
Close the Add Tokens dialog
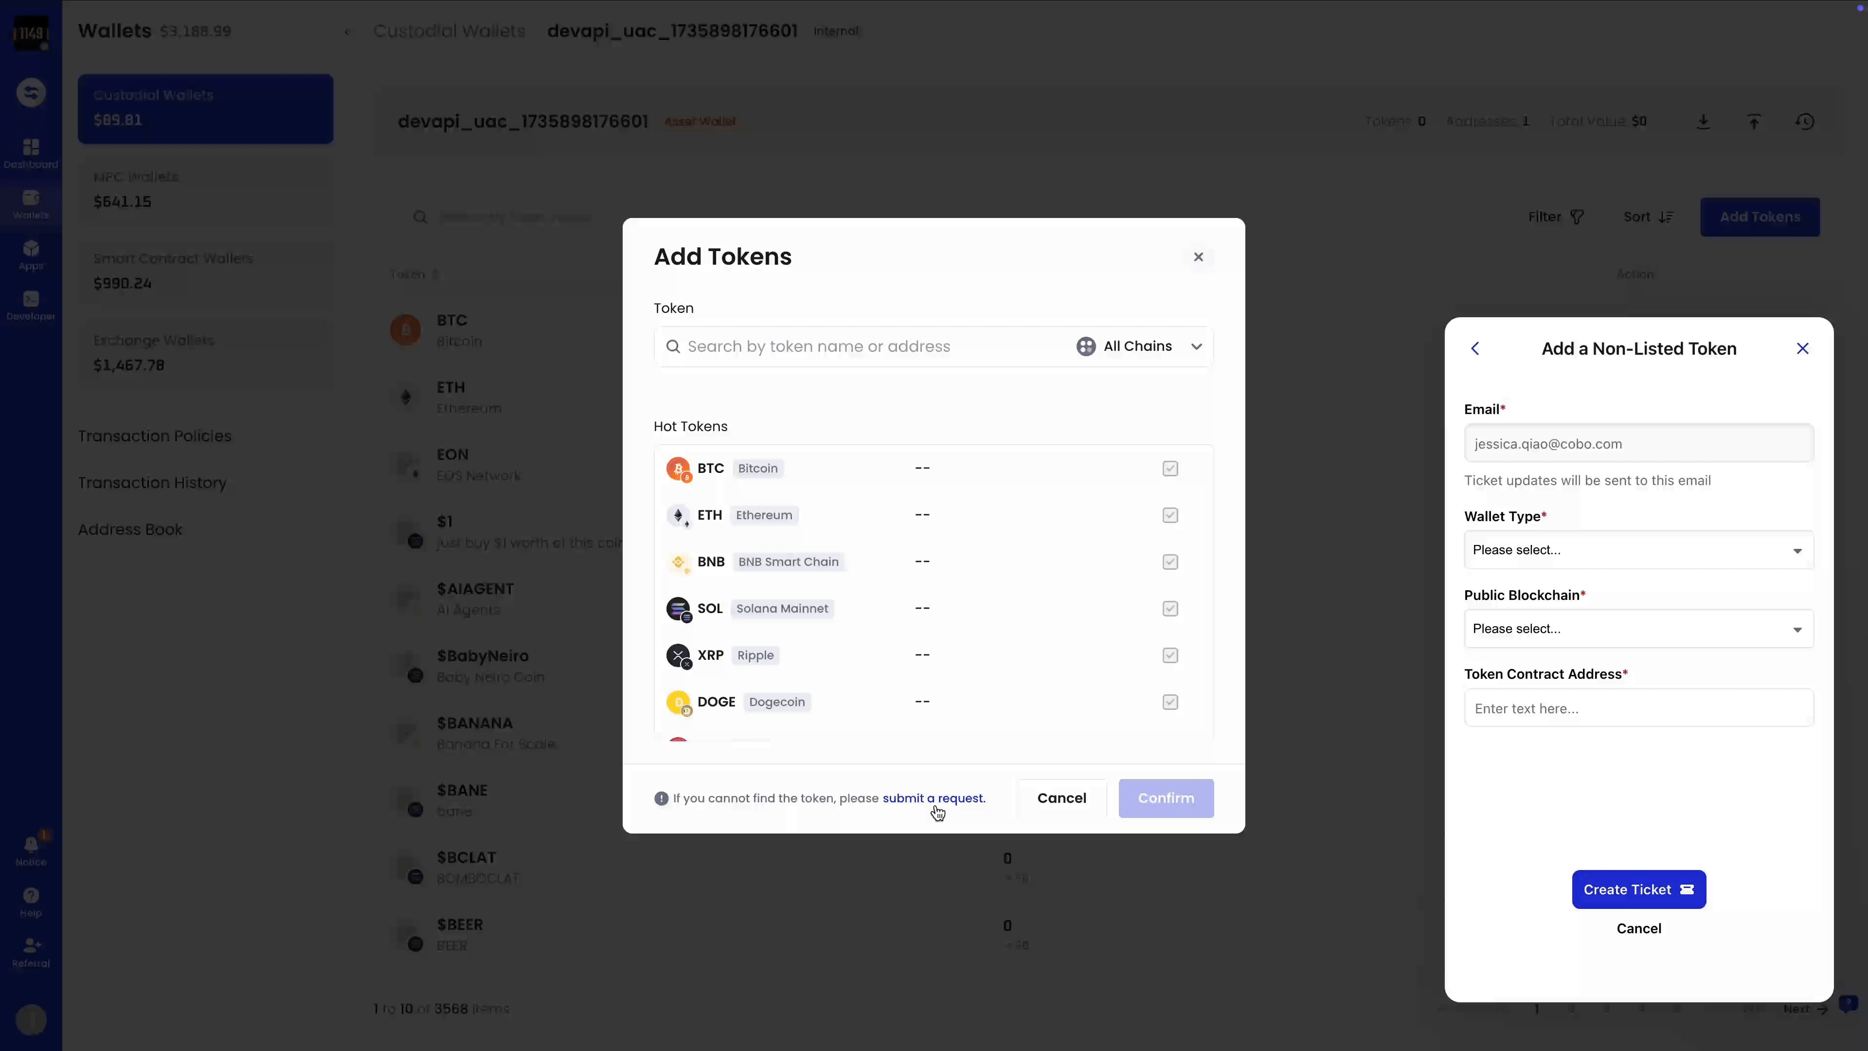point(1198,257)
